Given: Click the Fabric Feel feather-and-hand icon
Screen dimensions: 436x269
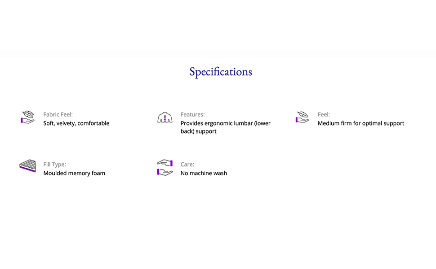Looking at the screenshot, I should pyautogui.click(x=28, y=117).
